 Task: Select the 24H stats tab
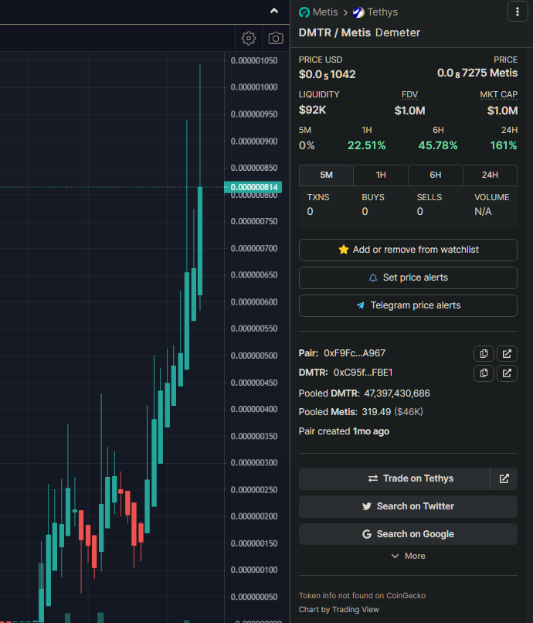(x=490, y=175)
